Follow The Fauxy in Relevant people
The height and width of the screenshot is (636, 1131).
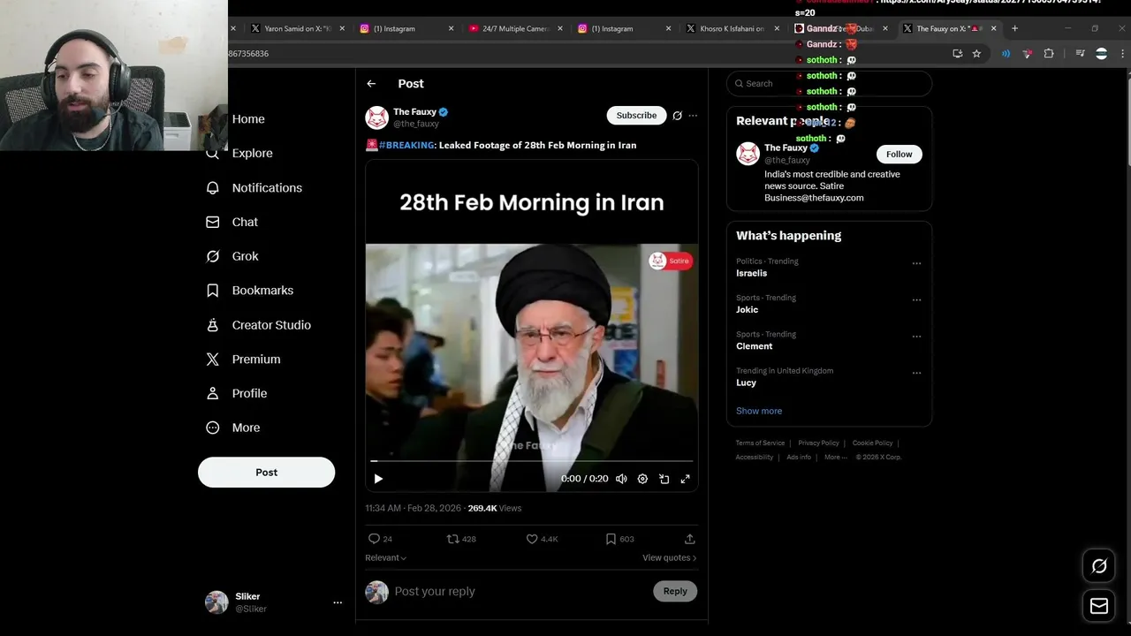point(899,154)
